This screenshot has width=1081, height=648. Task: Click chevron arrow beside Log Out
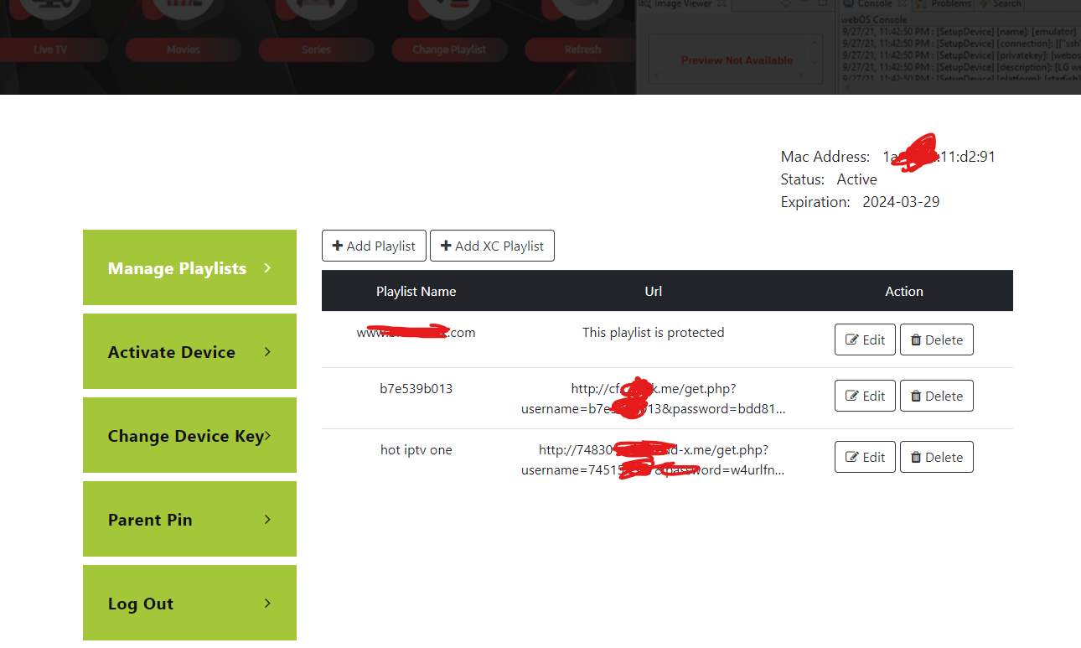[267, 603]
